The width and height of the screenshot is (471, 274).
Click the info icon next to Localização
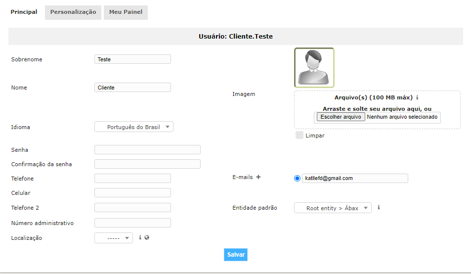140,238
